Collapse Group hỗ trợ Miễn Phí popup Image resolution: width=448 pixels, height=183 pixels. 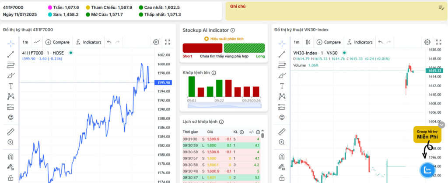(x=442, y=125)
